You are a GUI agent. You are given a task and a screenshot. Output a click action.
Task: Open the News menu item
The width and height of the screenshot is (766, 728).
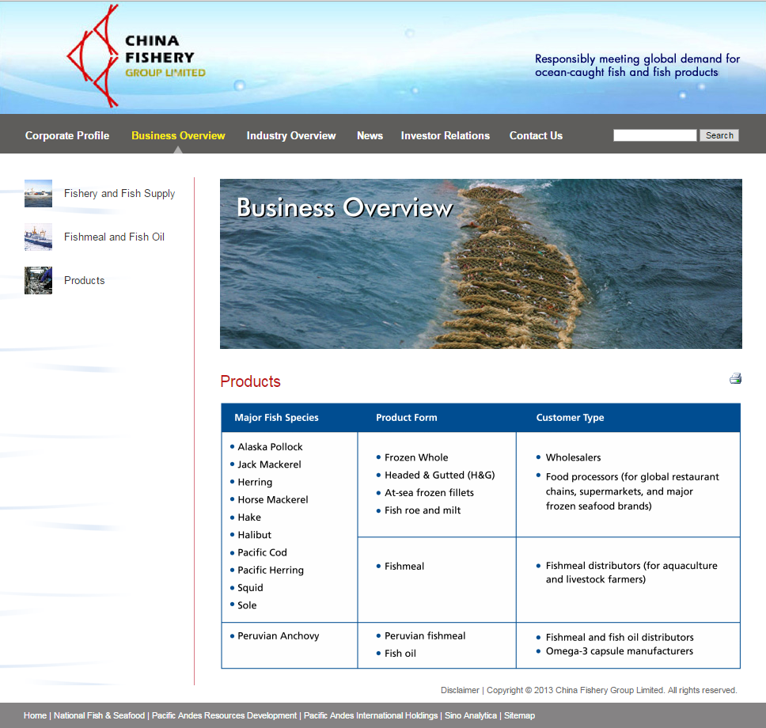coord(370,136)
